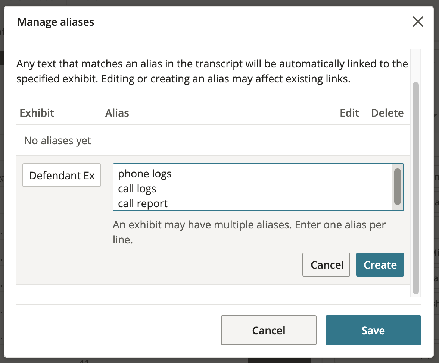
Task: Place cursor on "call report" line
Action: 143,204
